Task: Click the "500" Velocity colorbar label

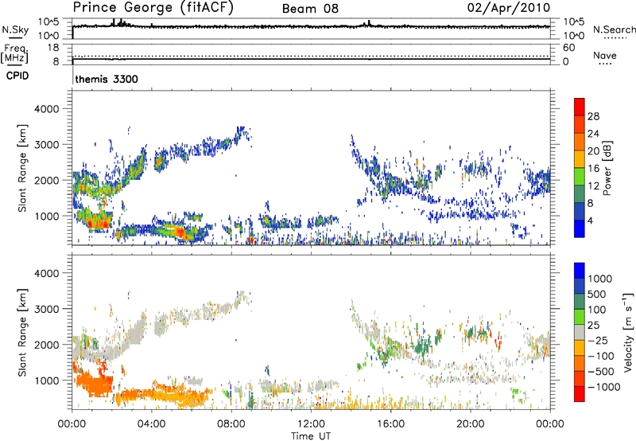Action: pos(596,295)
